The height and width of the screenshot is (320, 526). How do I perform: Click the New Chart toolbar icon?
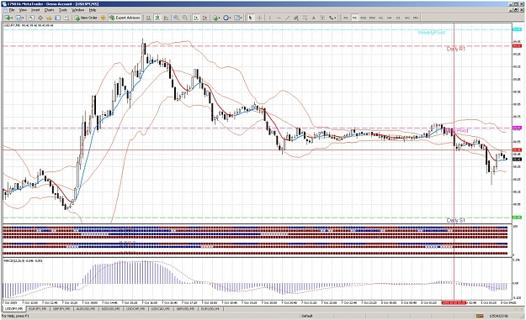click(8, 18)
